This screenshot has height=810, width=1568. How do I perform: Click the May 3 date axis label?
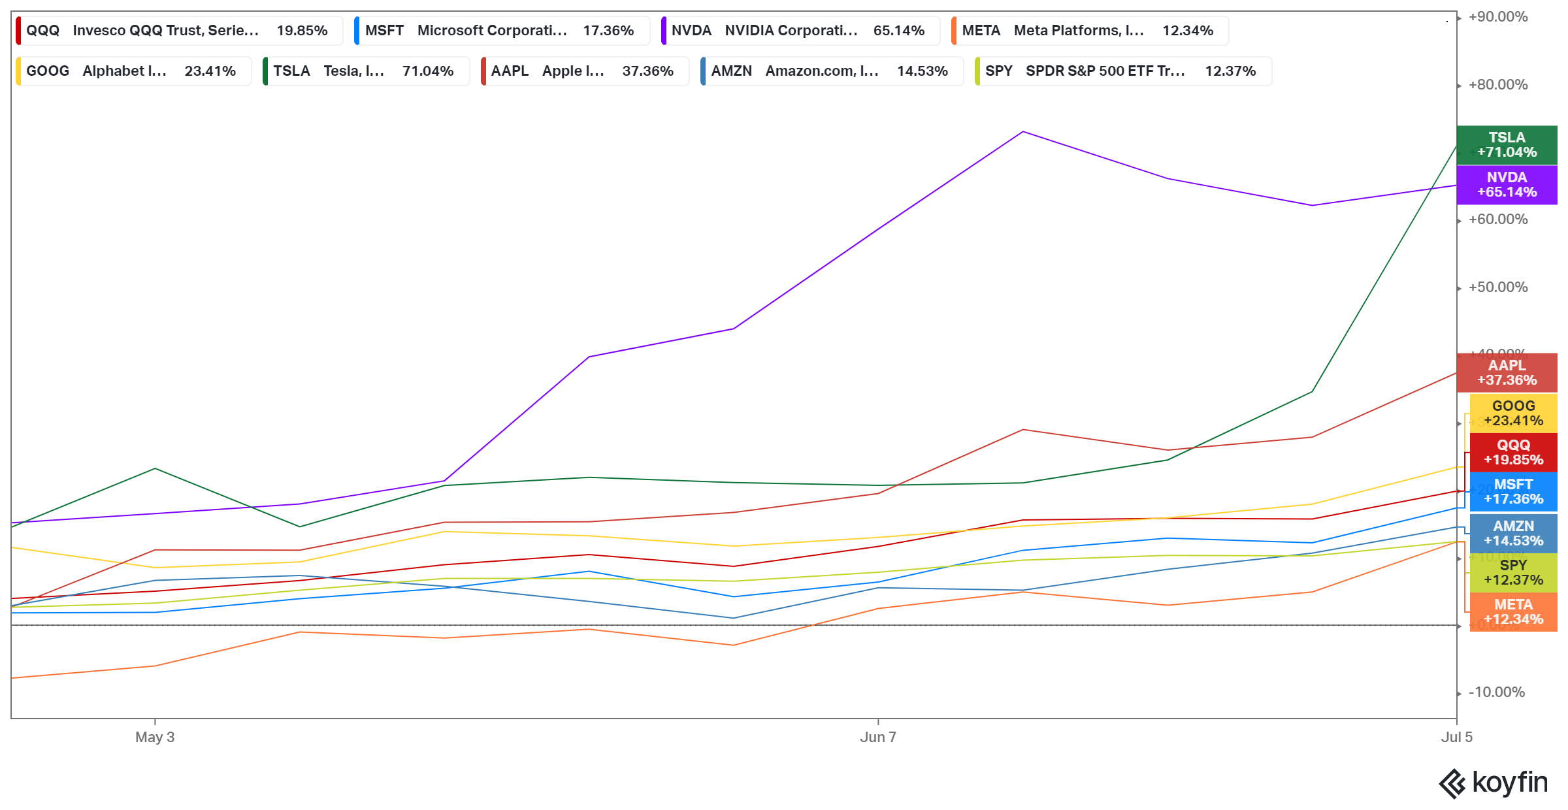(x=155, y=737)
